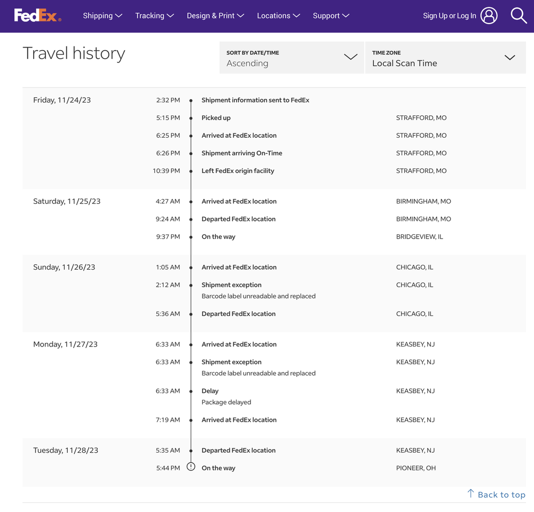This screenshot has width=534, height=512.
Task: Open the Shipping menu
Action: tap(103, 15)
